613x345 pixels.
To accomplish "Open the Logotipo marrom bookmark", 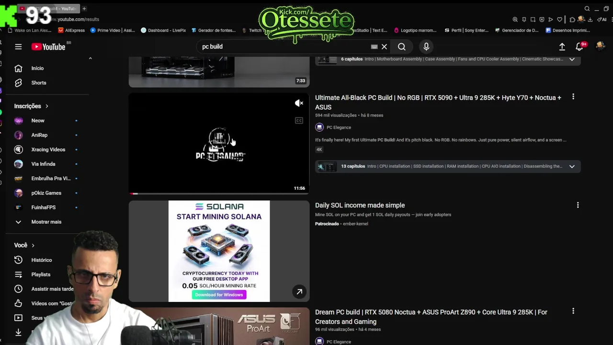I will tap(415, 30).
